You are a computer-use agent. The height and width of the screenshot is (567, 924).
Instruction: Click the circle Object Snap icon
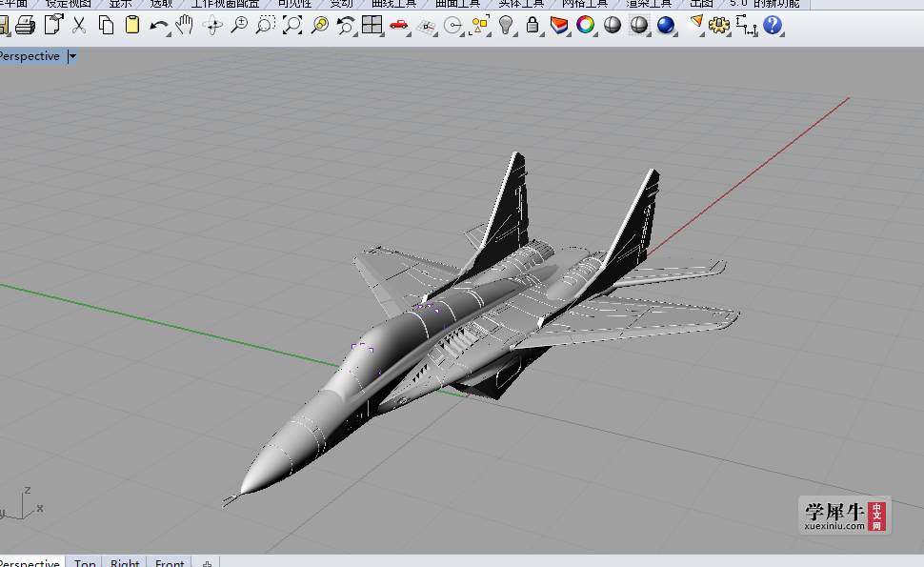pos(453,26)
